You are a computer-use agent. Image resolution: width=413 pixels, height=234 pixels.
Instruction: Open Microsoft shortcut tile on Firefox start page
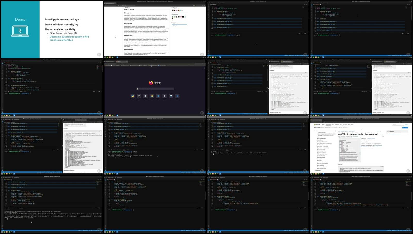[x=152, y=96]
